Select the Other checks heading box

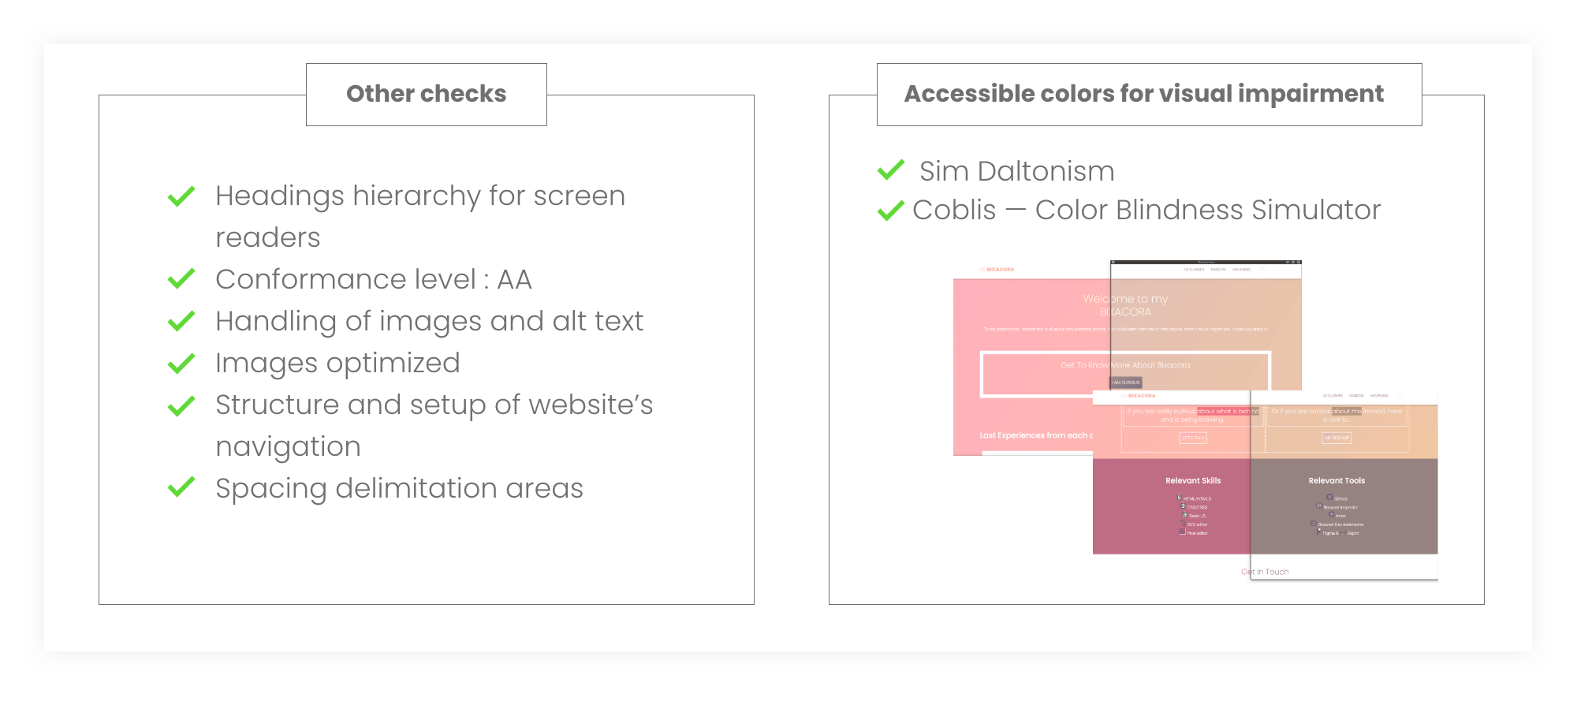click(x=426, y=94)
